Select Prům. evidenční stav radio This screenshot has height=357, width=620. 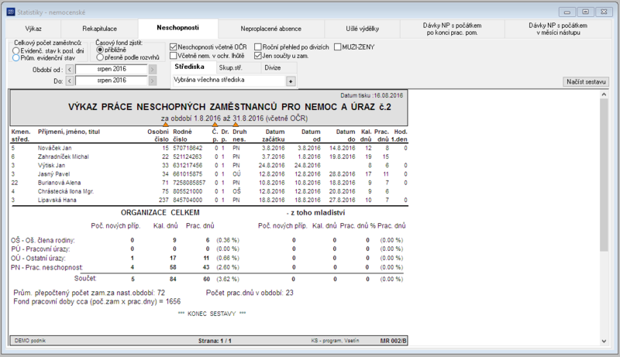click(x=15, y=58)
